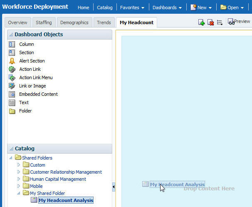Go to Home in header
Viewport: 252px width, 207px height.
point(84,7)
